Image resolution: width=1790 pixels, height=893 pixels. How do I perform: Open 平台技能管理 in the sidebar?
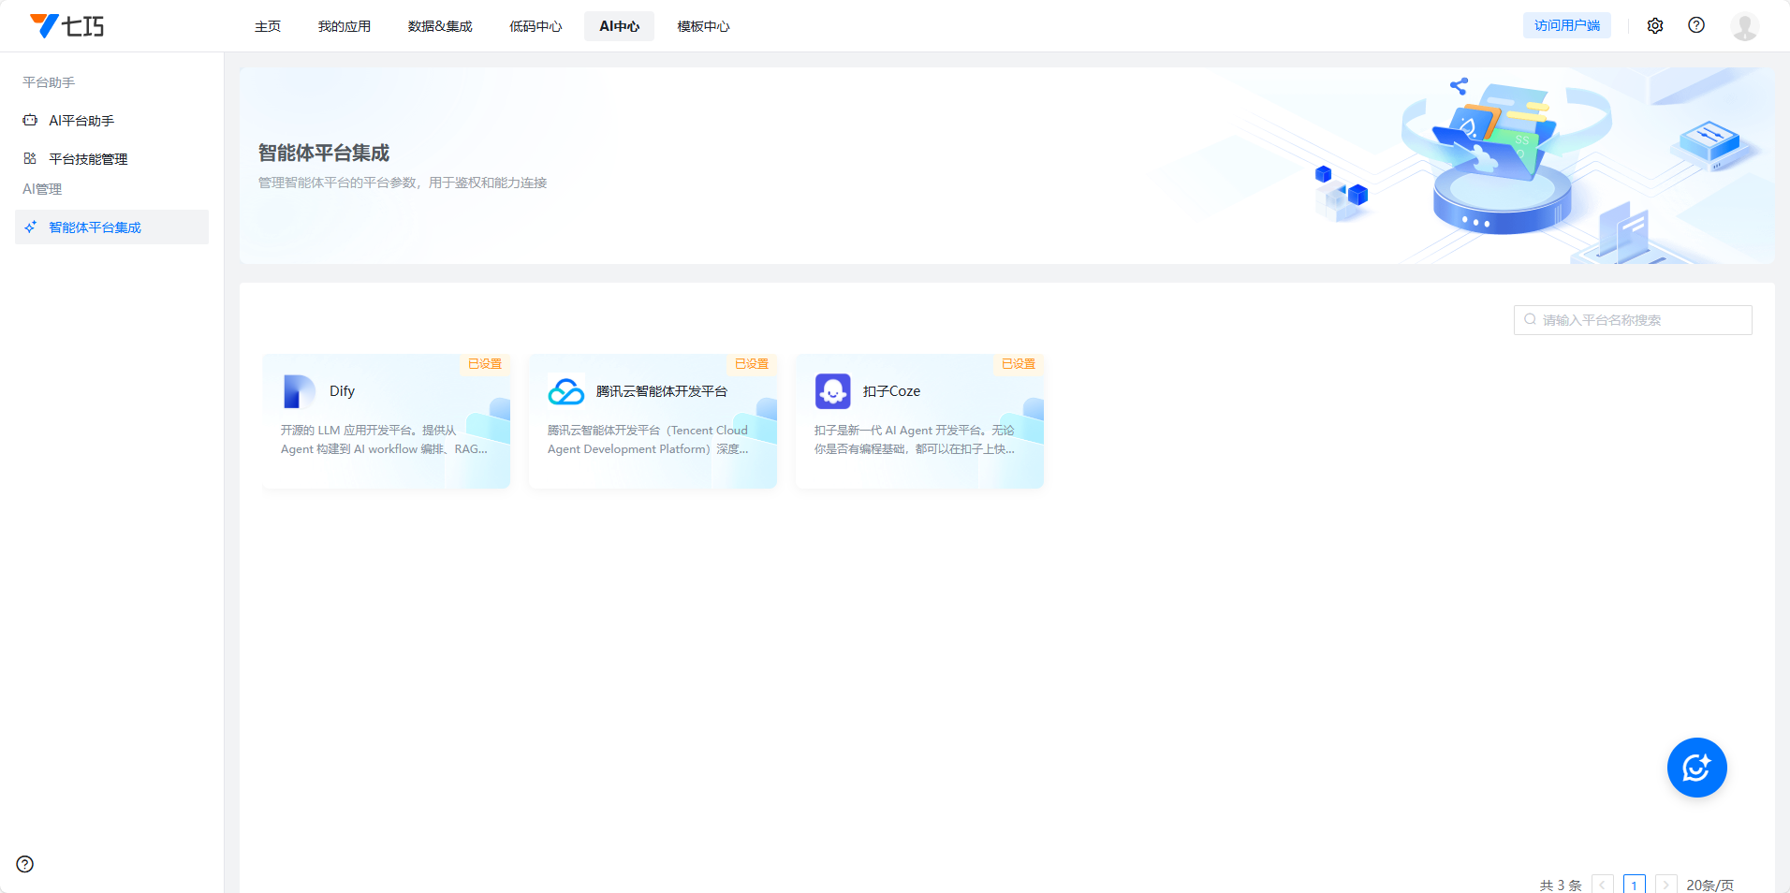coord(88,159)
